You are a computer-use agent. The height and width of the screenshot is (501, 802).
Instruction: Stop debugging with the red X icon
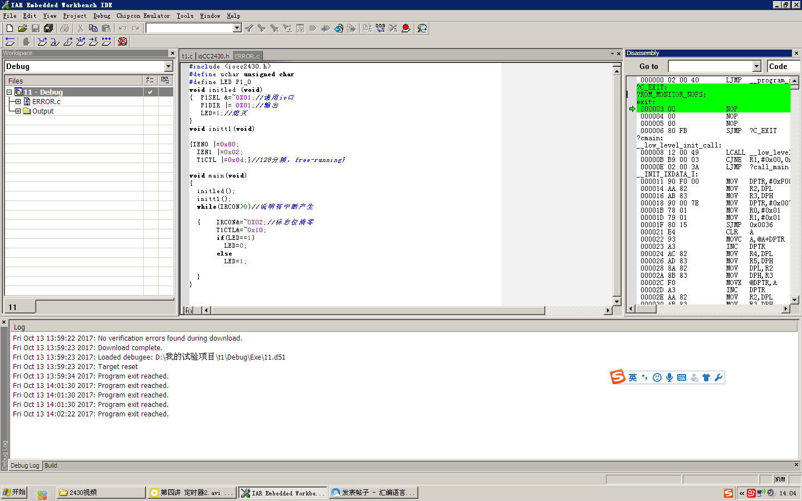tap(123, 42)
